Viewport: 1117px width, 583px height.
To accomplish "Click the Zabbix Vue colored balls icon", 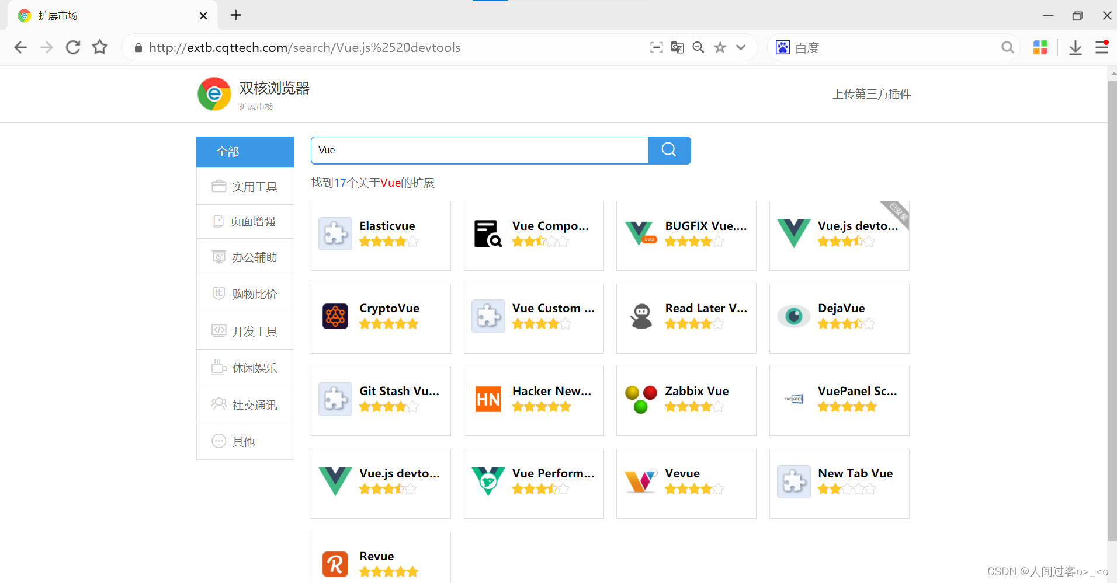I will point(641,399).
